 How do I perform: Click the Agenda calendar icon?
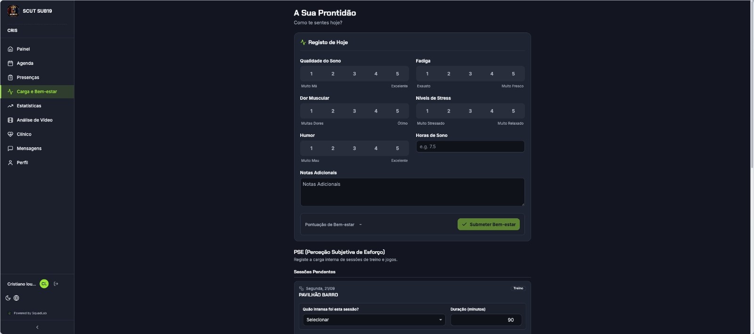[10, 63]
